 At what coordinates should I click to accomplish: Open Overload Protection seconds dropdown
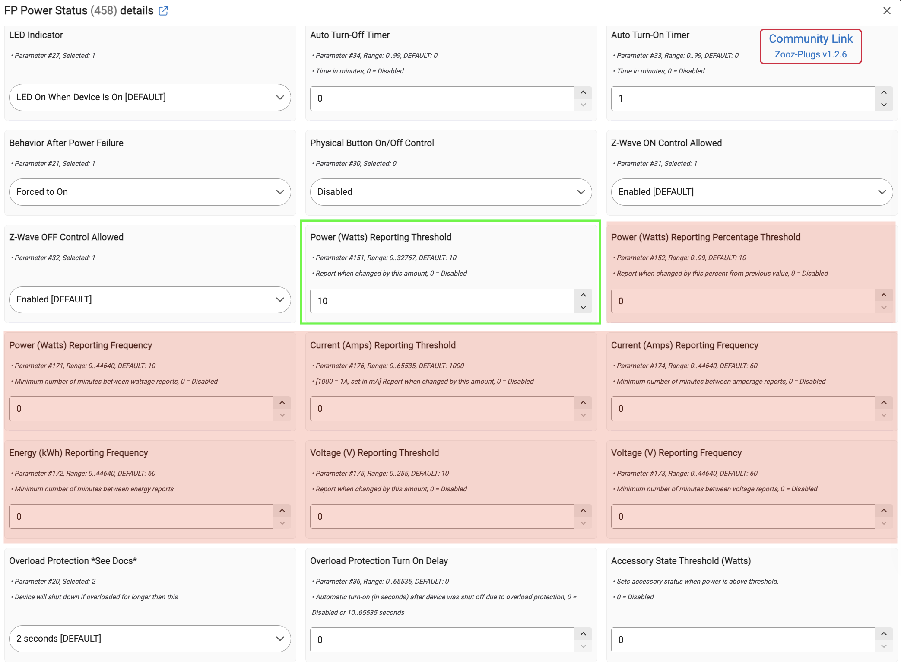click(150, 639)
